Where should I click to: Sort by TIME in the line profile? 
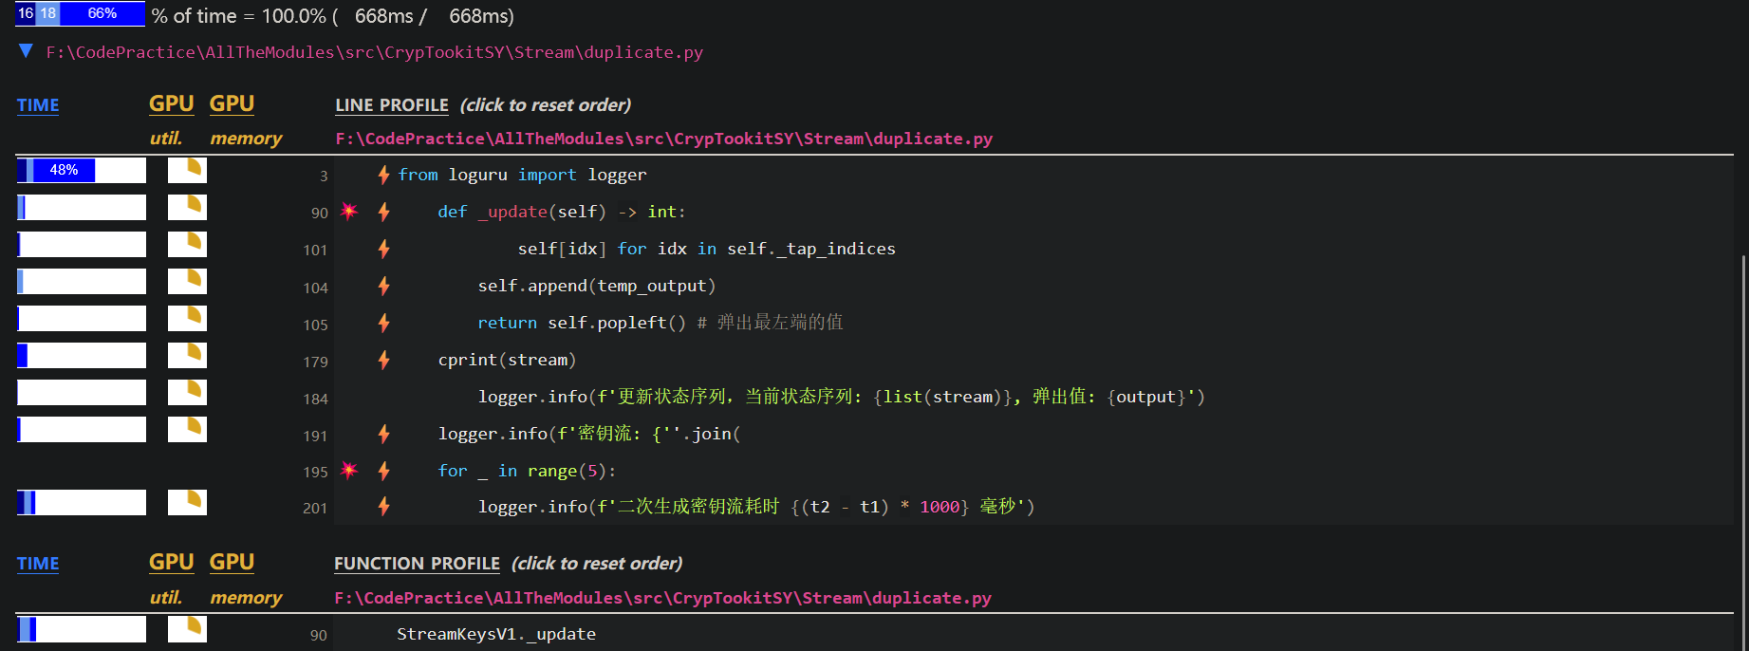pos(38,105)
